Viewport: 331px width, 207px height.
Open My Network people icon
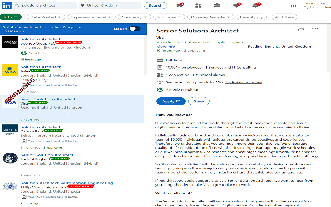[198, 5]
